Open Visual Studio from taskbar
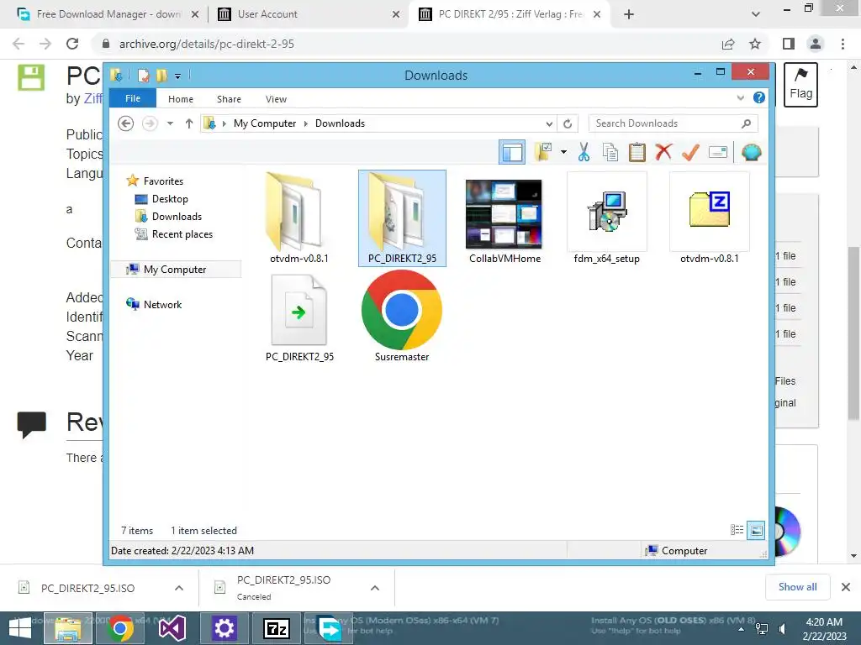This screenshot has width=861, height=645. 172,628
